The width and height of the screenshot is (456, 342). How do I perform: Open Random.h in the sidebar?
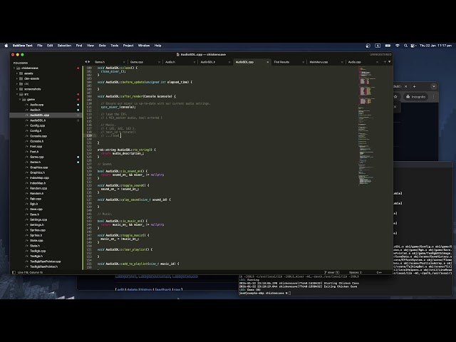tap(36, 193)
